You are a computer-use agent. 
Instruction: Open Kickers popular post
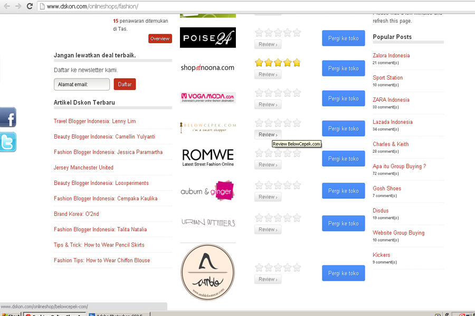point(381,255)
